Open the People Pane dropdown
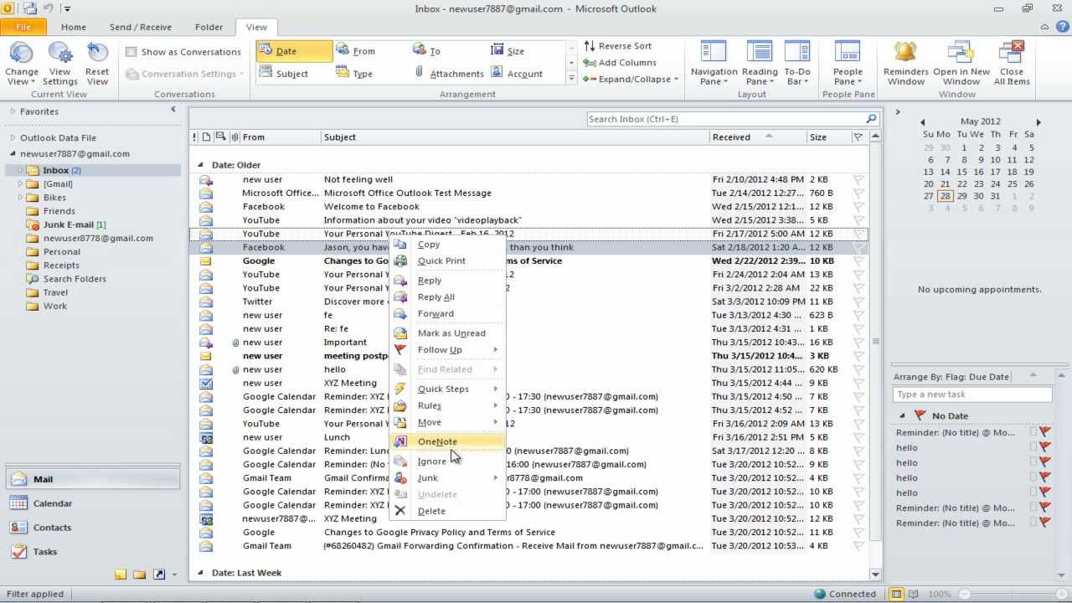 click(x=848, y=64)
